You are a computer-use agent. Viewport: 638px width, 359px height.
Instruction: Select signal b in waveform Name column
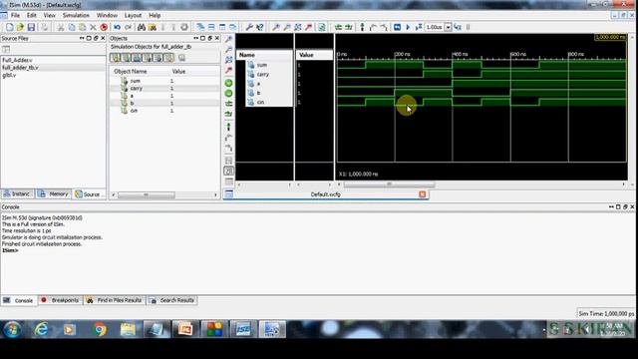pyautogui.click(x=258, y=93)
